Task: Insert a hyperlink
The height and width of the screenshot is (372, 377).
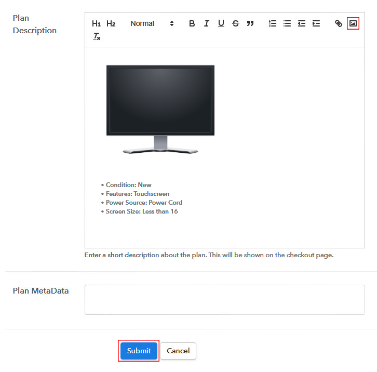Action: (338, 23)
